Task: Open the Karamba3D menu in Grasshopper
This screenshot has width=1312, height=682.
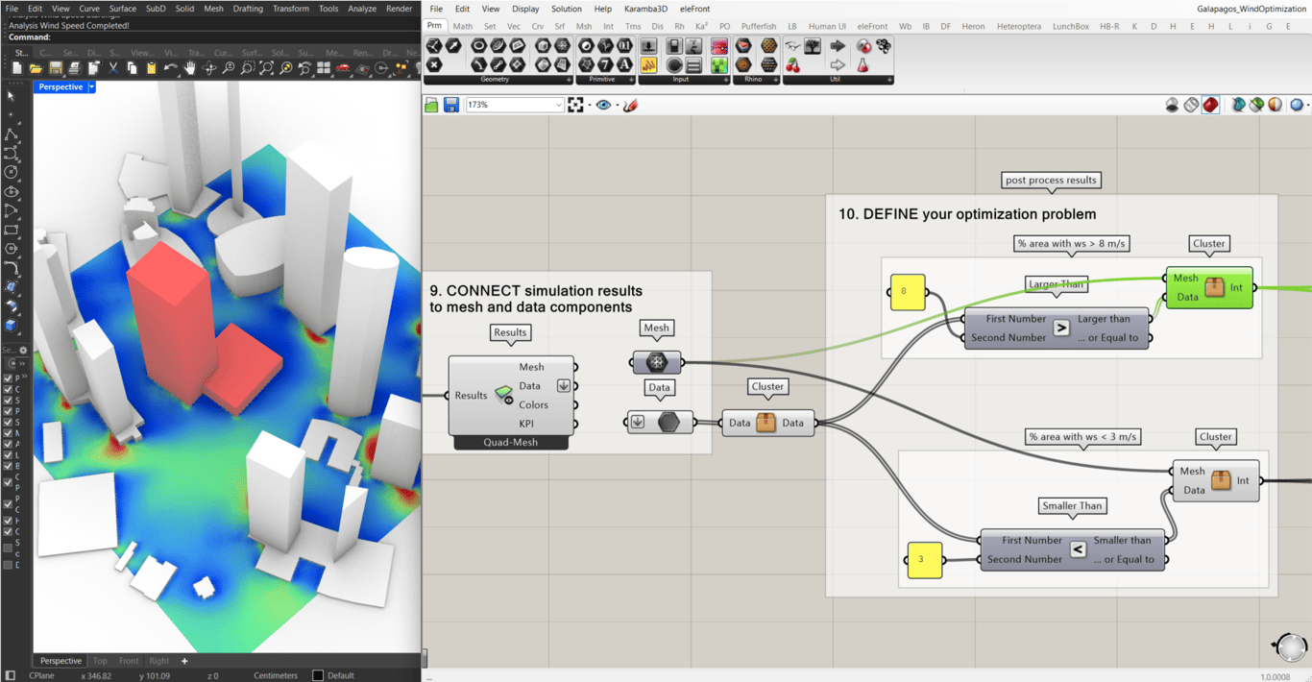Action: [x=645, y=9]
